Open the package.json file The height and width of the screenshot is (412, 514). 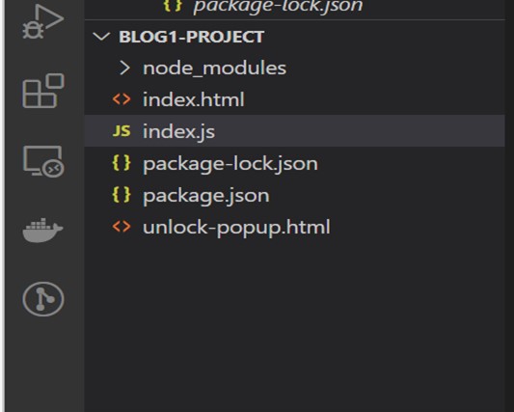[294, 195]
